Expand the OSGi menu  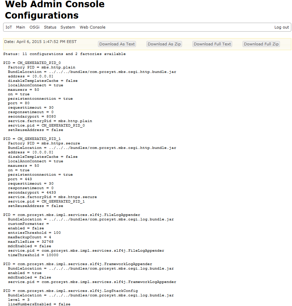tap(34, 27)
